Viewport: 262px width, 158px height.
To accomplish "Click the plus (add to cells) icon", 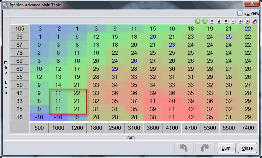I will coord(240,21).
